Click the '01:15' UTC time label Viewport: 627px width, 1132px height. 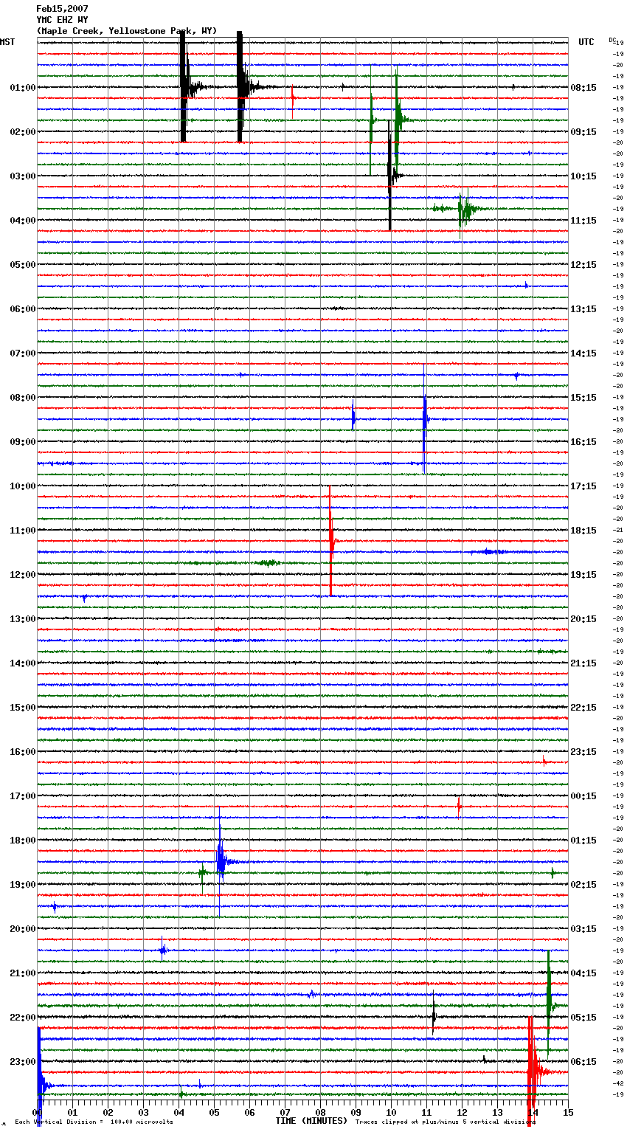583,841
